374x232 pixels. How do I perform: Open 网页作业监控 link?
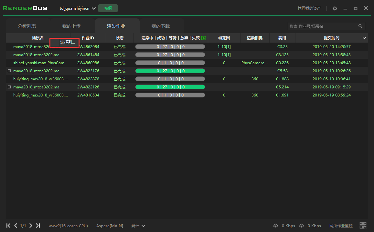(x=341, y=226)
